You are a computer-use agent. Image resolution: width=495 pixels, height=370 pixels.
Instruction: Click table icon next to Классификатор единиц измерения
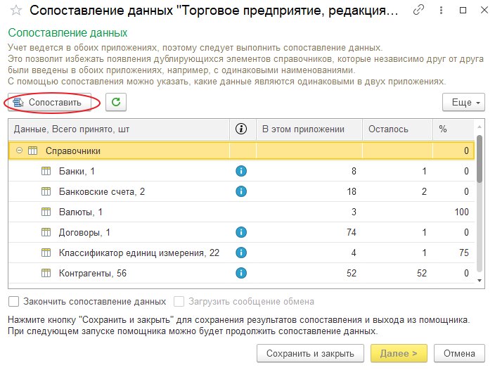pyautogui.click(x=46, y=253)
